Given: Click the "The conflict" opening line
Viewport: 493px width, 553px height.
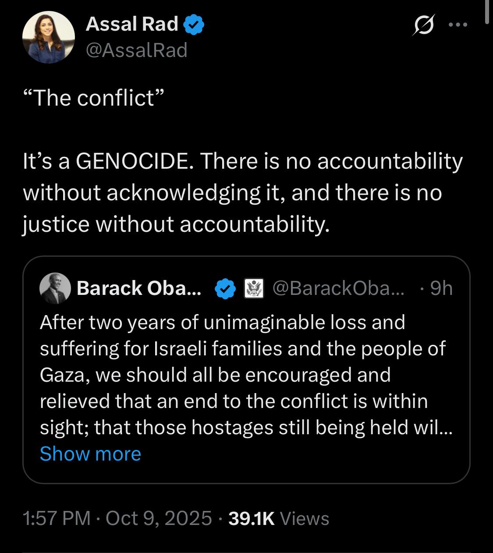Looking at the screenshot, I should point(93,97).
